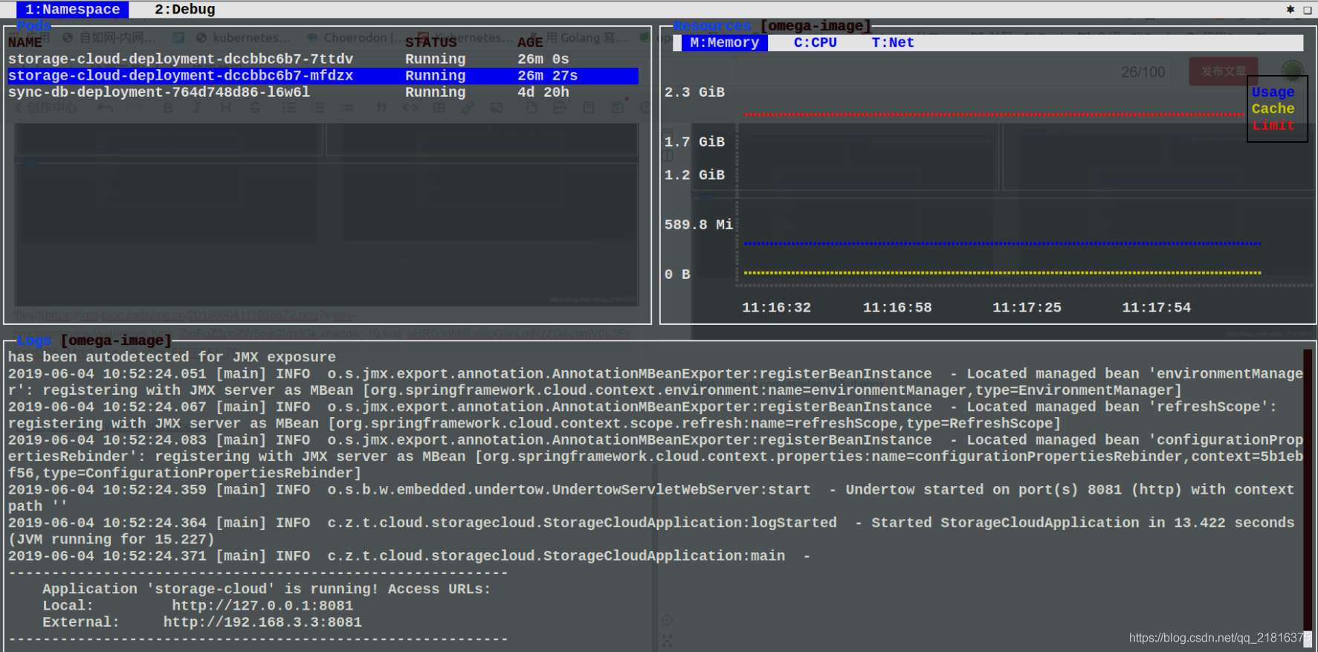Click the 11:16:58 time label

(x=897, y=307)
